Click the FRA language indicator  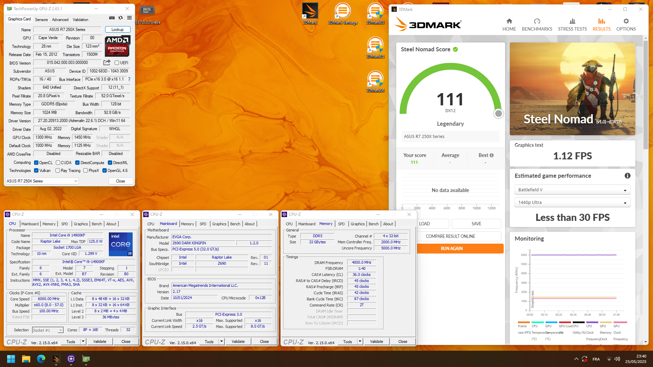(x=596, y=359)
